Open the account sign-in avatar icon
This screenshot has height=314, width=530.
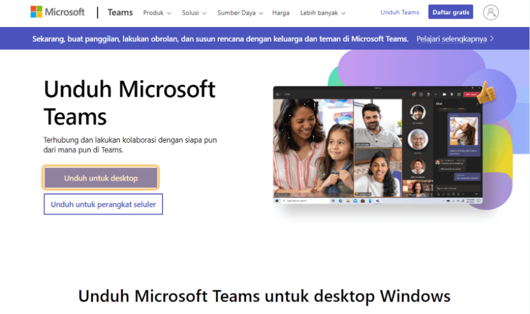(x=491, y=12)
